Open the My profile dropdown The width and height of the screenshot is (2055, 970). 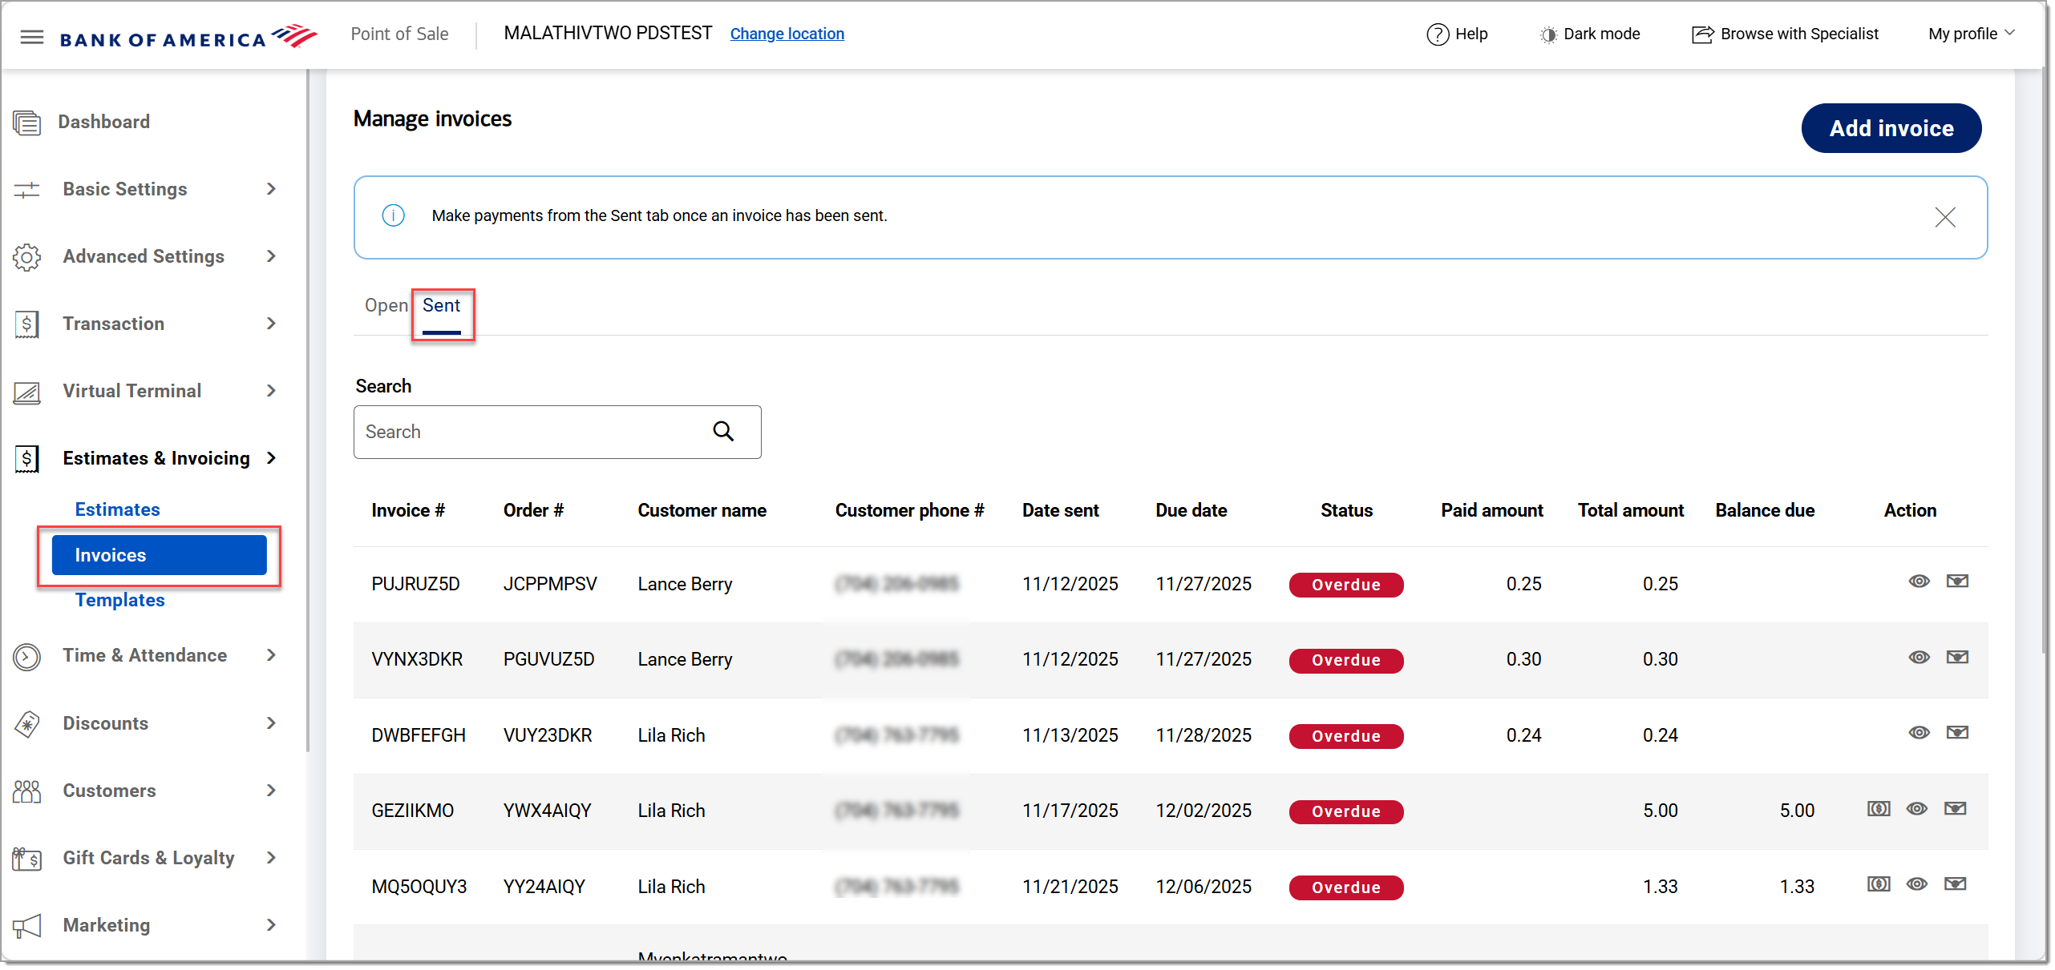[1971, 34]
